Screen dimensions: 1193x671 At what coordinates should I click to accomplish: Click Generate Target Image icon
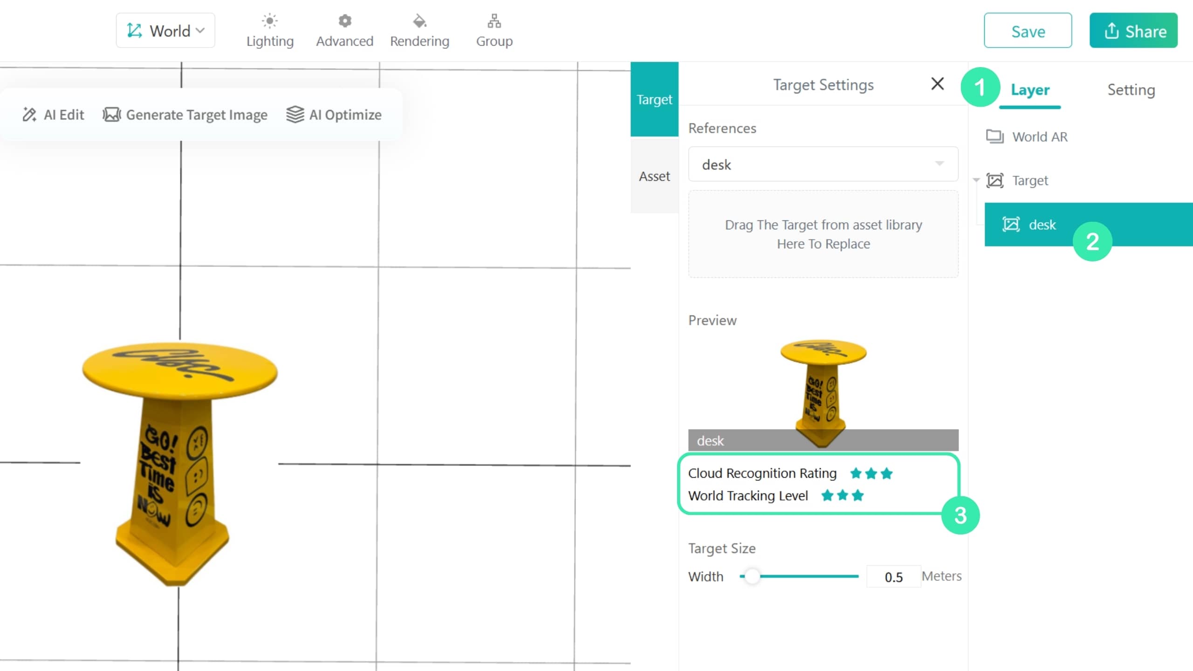pos(111,115)
